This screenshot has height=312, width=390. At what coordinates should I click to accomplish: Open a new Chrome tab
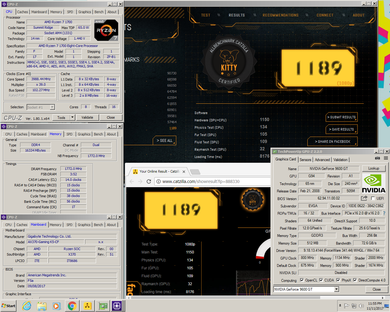pos(195,172)
